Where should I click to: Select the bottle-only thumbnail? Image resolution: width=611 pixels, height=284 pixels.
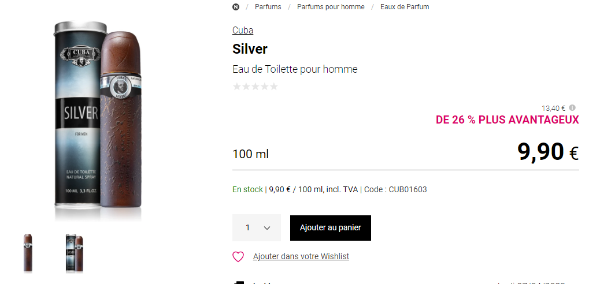[x=28, y=253]
